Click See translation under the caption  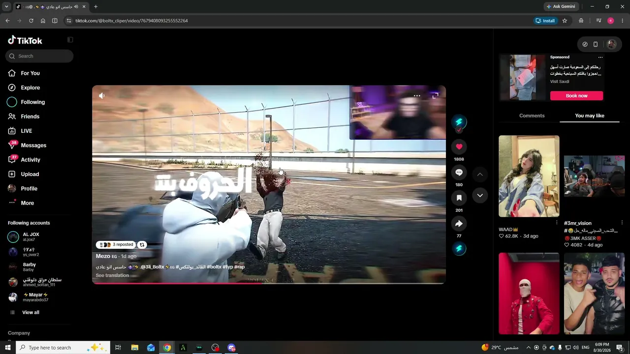112,275
